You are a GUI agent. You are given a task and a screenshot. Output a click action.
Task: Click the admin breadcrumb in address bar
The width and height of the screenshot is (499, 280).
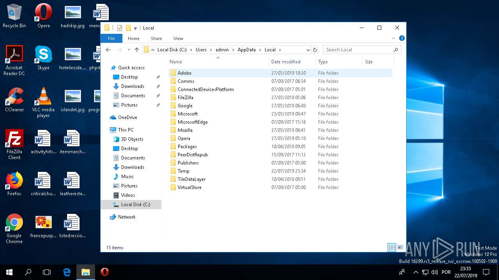(x=222, y=50)
